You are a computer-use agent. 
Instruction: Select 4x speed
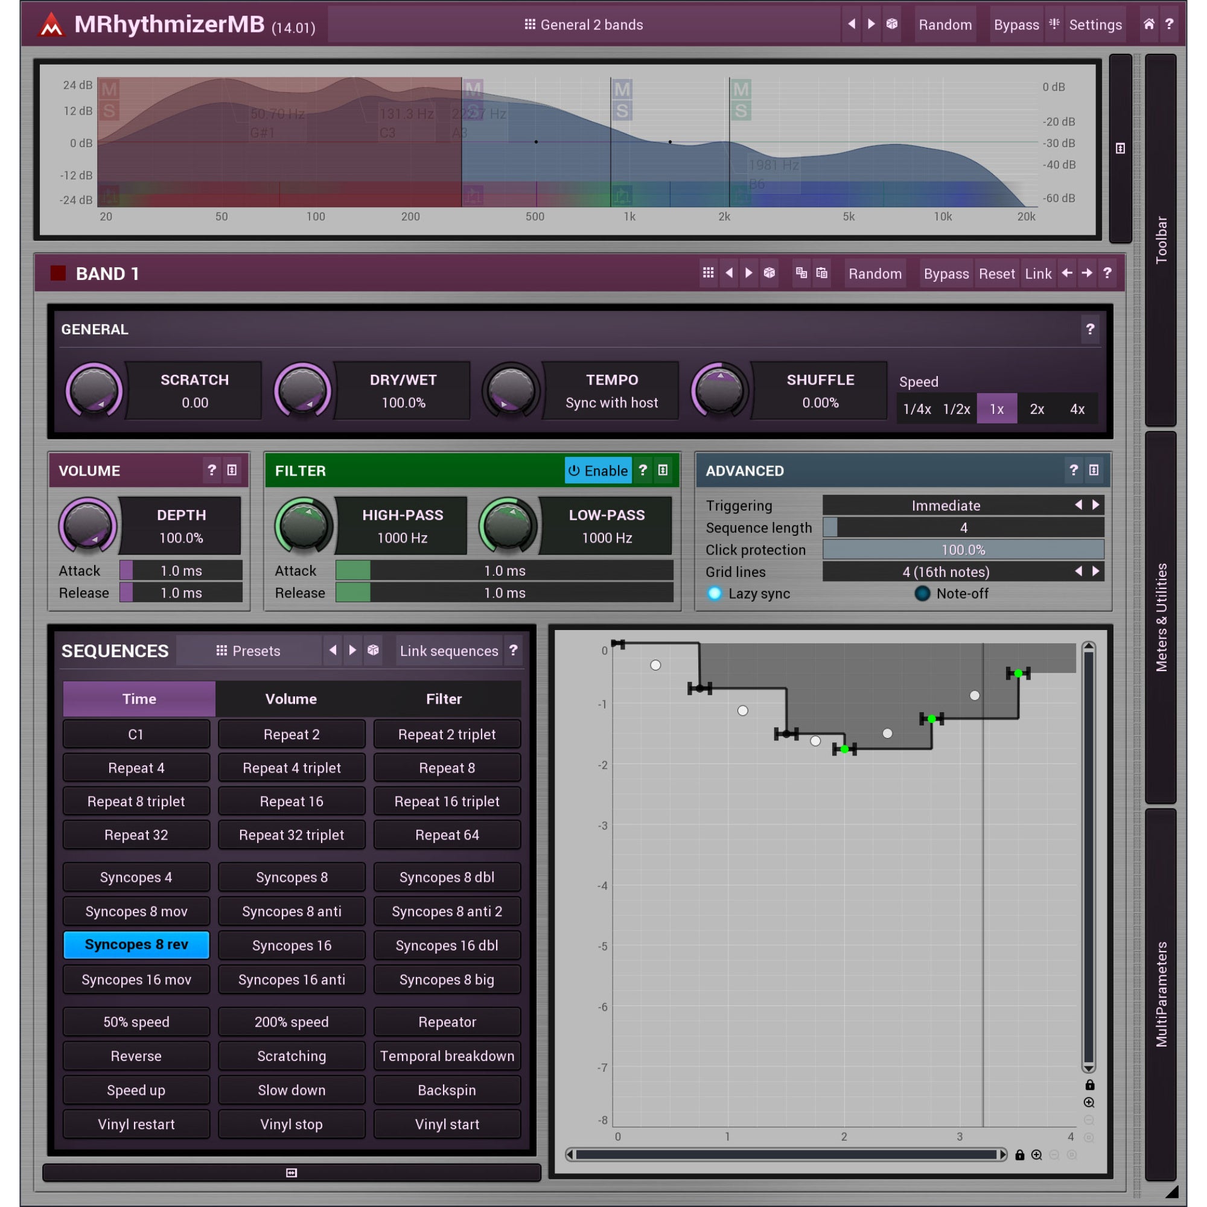pyautogui.click(x=1077, y=409)
